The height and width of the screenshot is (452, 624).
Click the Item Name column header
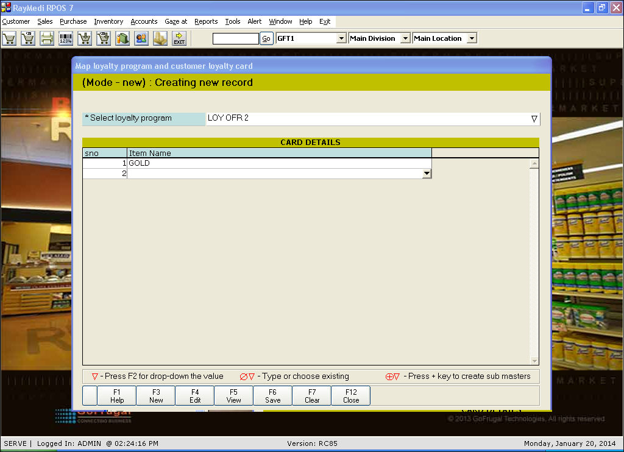click(279, 153)
